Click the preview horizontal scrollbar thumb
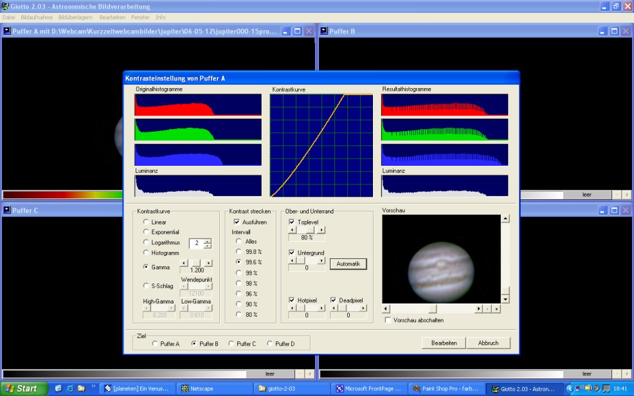 (432, 309)
